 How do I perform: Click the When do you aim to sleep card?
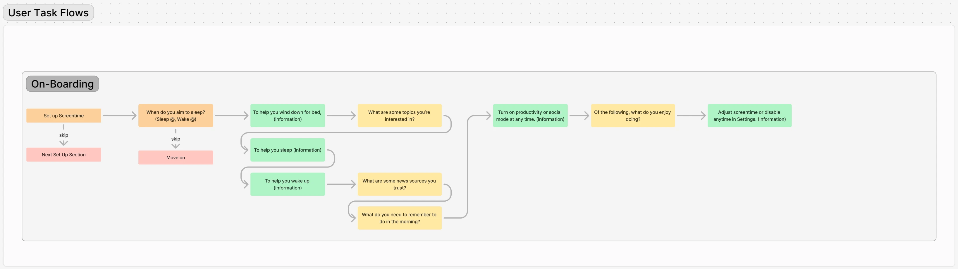pos(176,116)
